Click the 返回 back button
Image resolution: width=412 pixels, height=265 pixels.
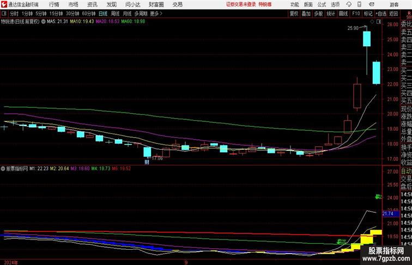pyautogui.click(x=393, y=14)
